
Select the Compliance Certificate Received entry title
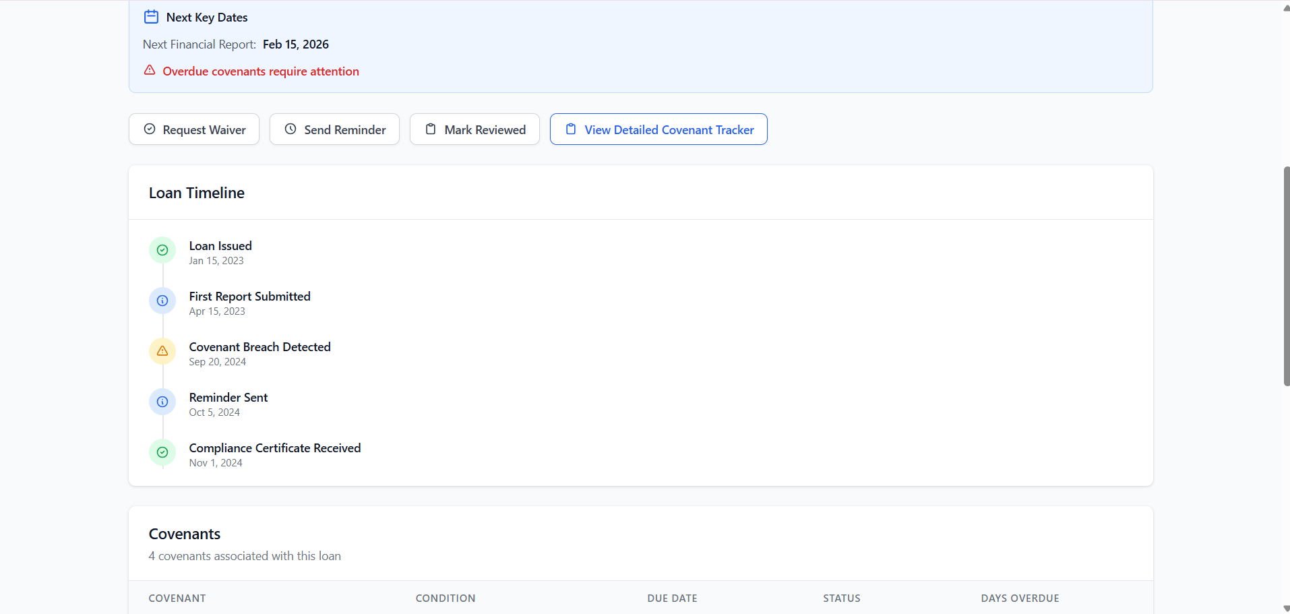tap(275, 448)
